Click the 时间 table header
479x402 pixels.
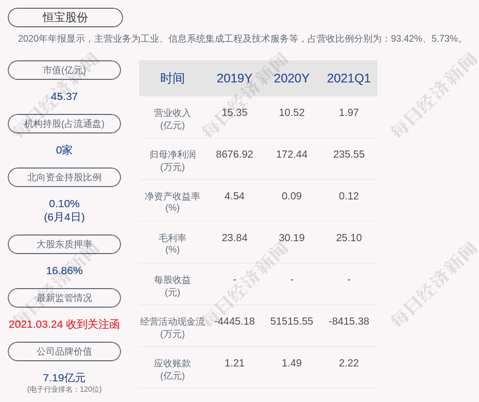point(172,78)
